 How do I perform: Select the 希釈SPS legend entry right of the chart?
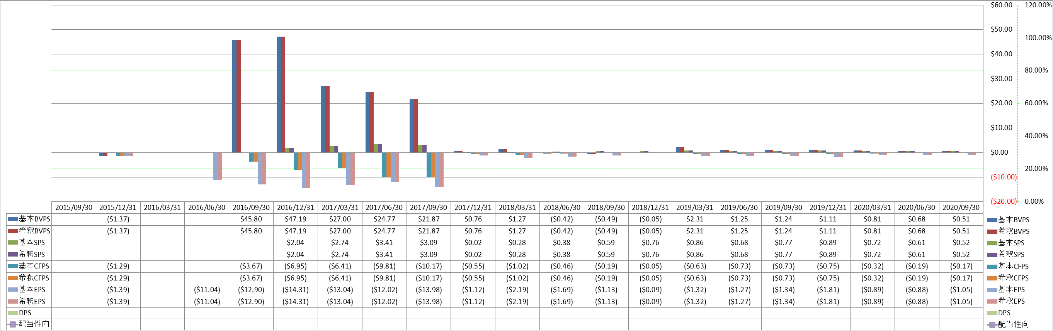point(1005,254)
